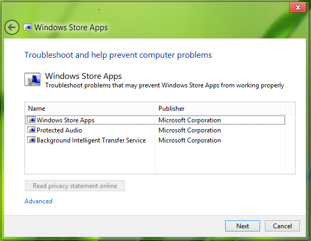Image resolution: width=311 pixels, height=241 pixels.
Task: Sort the list by the Publisher column header
Action: 220,109
